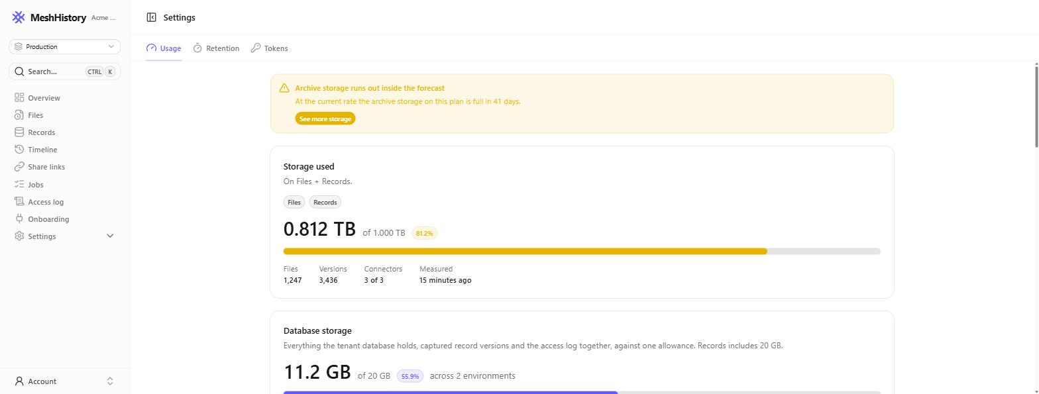Screen dimensions: 1039x394
Task: Click the 'across 2 environments' text
Action: tap(472, 376)
